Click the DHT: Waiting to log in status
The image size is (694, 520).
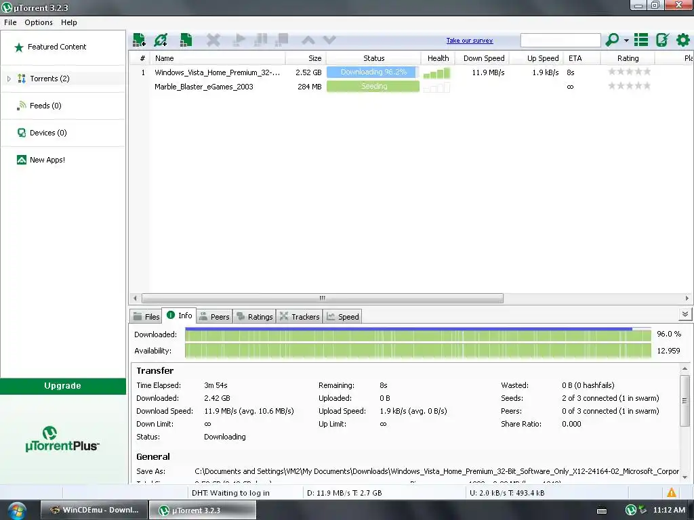coord(230,493)
